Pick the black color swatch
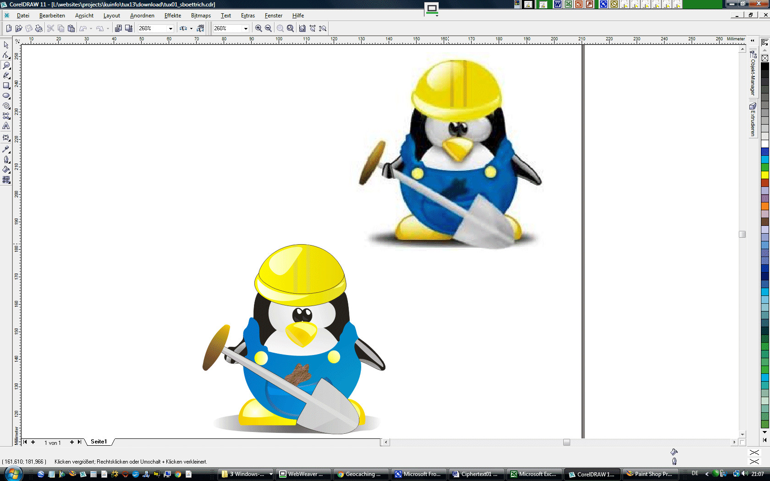The height and width of the screenshot is (481, 770). point(765,66)
